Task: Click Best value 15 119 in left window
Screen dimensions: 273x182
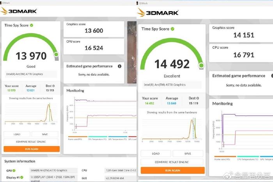Action: click(50, 90)
